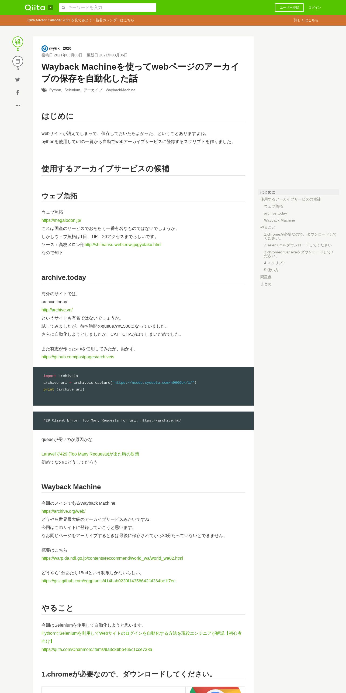This screenshot has width=346, height=693.
Task: Click 詳しくはこちら in the orange banner
Action: point(306,20)
